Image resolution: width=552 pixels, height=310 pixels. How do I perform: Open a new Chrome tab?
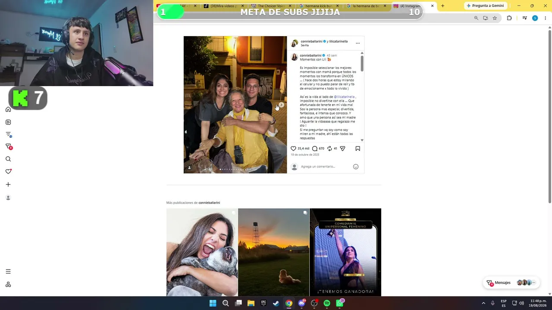(x=442, y=6)
